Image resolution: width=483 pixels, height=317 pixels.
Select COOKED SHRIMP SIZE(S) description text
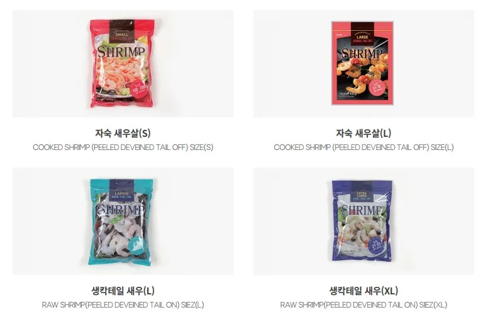point(123,148)
